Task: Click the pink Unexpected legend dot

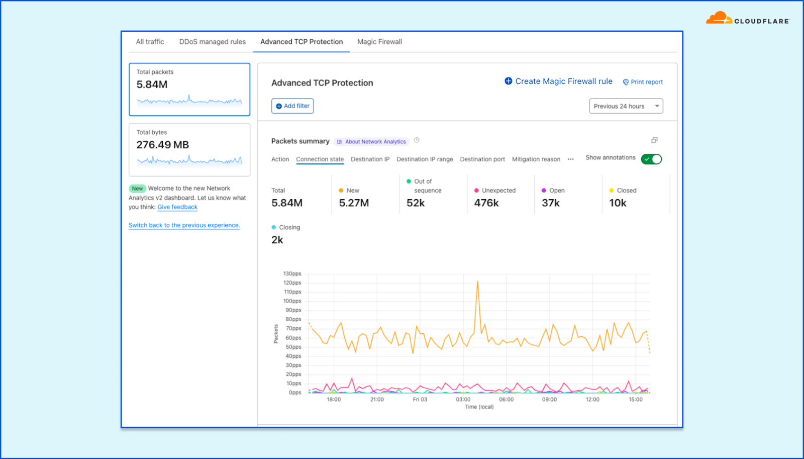Action: 476,191
